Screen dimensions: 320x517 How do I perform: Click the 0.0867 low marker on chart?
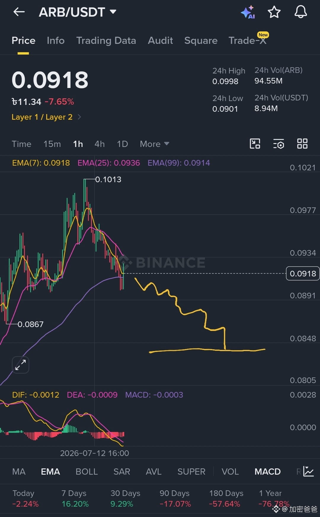tap(31, 324)
